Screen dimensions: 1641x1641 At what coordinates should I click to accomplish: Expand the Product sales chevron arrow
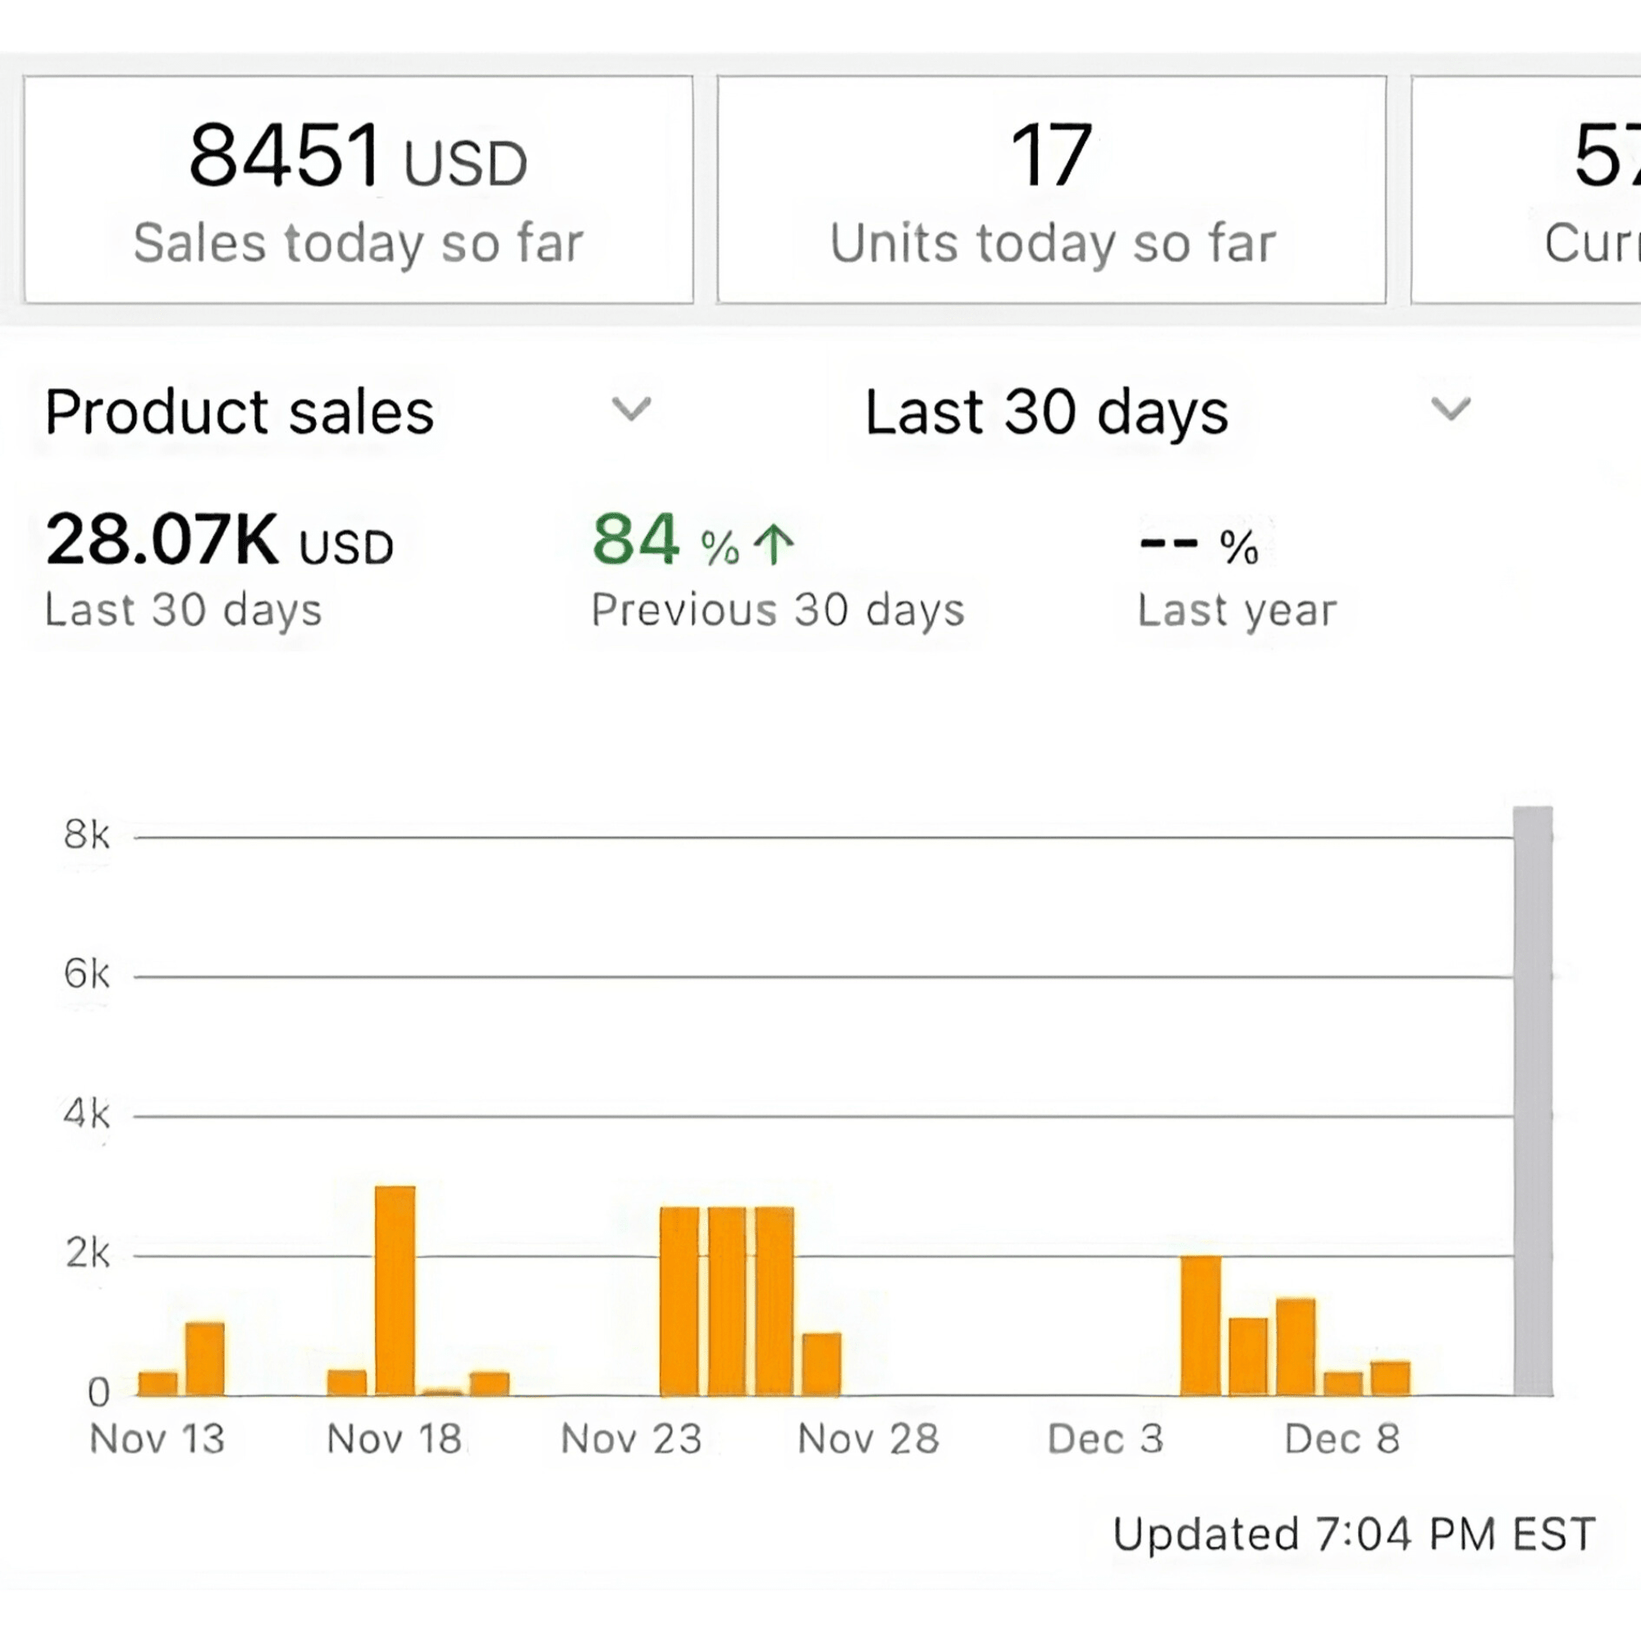click(631, 409)
